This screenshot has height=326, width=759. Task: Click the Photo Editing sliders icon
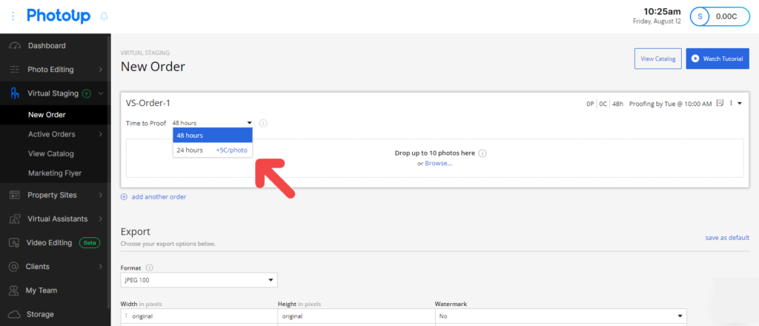click(x=15, y=70)
